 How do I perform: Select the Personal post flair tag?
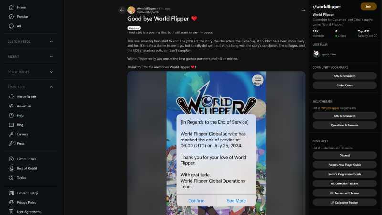click(x=134, y=28)
